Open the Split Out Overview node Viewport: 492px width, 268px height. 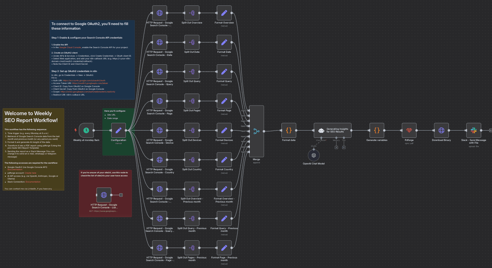(x=192, y=13)
